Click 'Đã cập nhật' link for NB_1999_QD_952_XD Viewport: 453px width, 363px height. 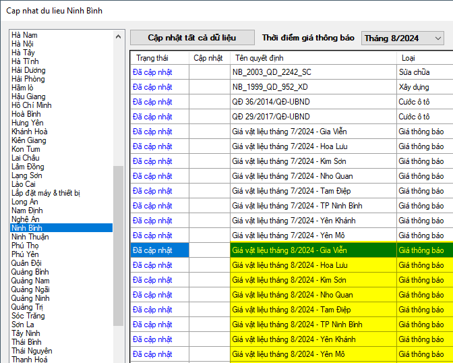click(x=152, y=87)
